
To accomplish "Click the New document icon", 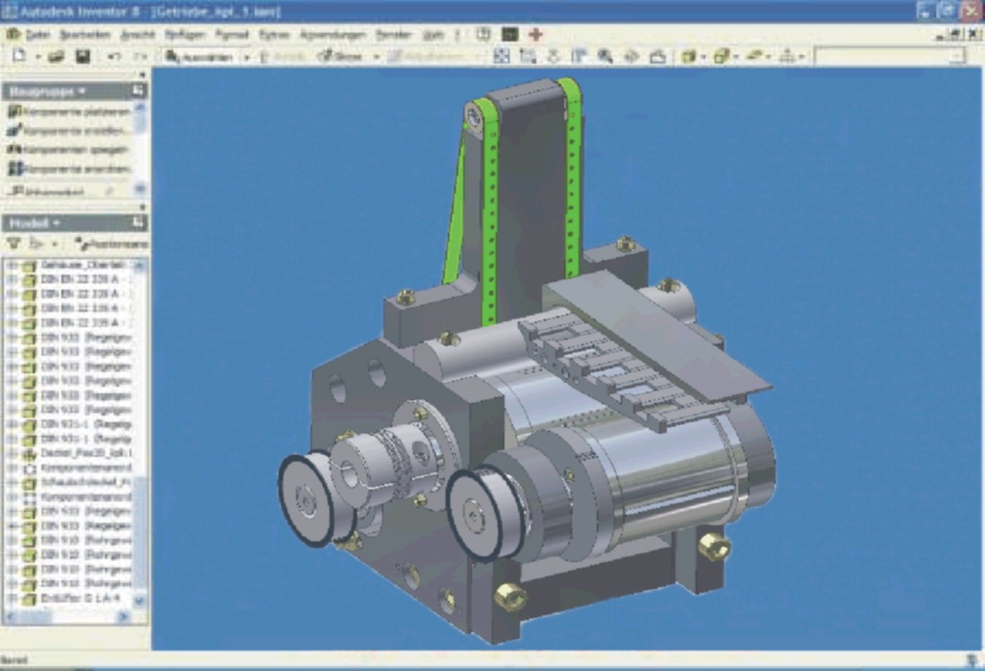I will click(19, 57).
